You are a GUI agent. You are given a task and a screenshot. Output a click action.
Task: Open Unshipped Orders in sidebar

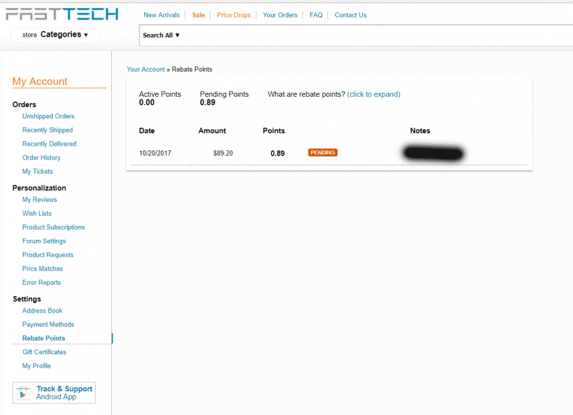click(x=48, y=116)
